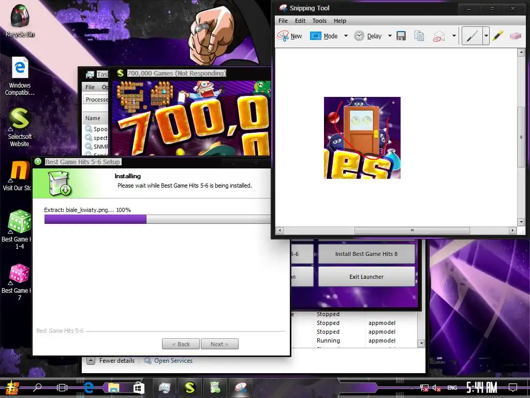Click the 700,000 Games window title bar
The image size is (530, 398).
coord(189,73)
